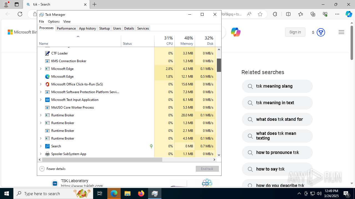Click the Microsoft Text Input Application icon
The width and height of the screenshot is (355, 199).
click(x=47, y=99)
